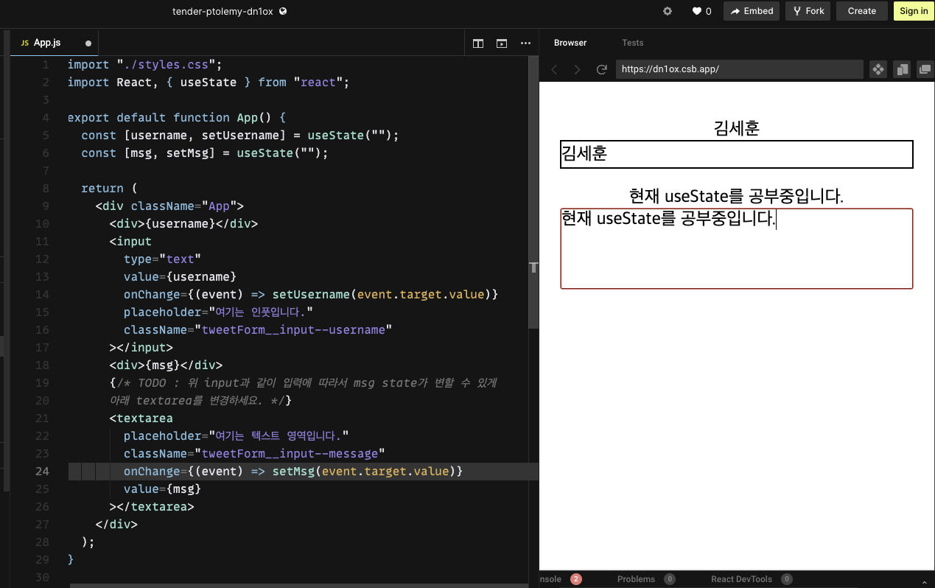Toggle the preview window icon in editor toolbar
935x588 pixels.
[502, 43]
